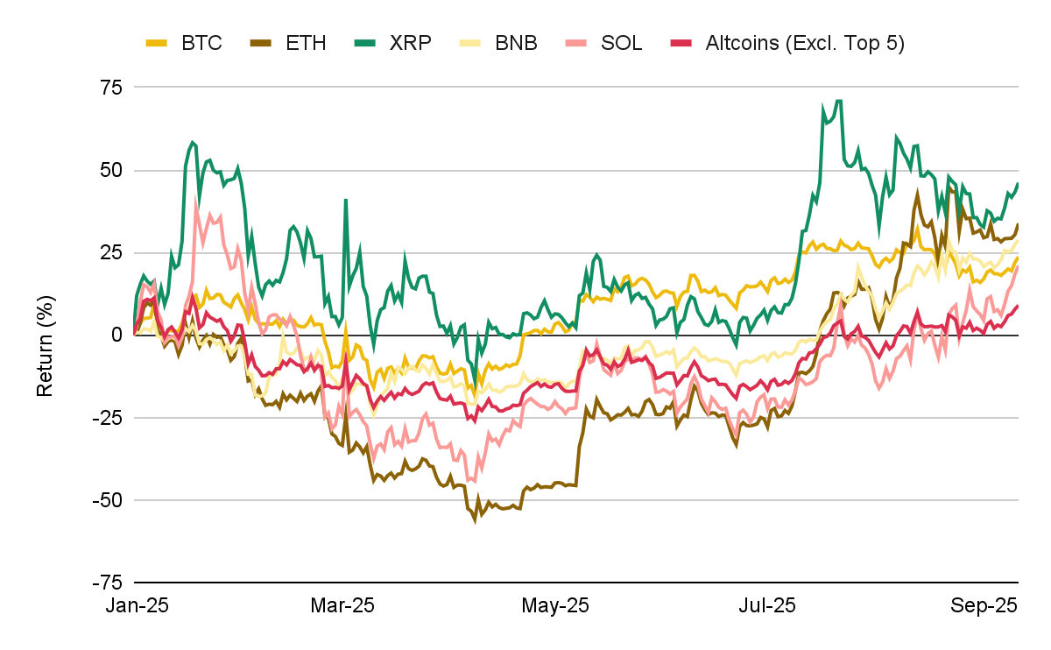Click the pink SOL legend swatch
Viewport: 1051px width, 650px height.
[x=577, y=43]
